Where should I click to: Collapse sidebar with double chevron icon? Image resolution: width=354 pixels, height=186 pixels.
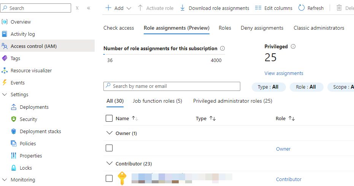[89, 8]
